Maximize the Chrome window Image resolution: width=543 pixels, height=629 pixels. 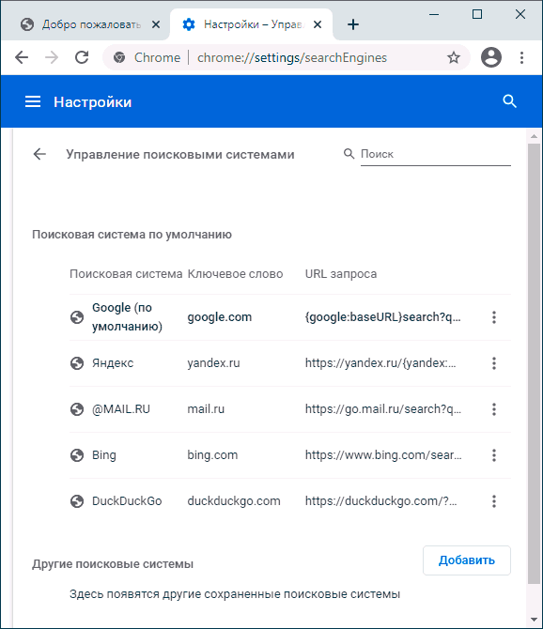pos(477,14)
